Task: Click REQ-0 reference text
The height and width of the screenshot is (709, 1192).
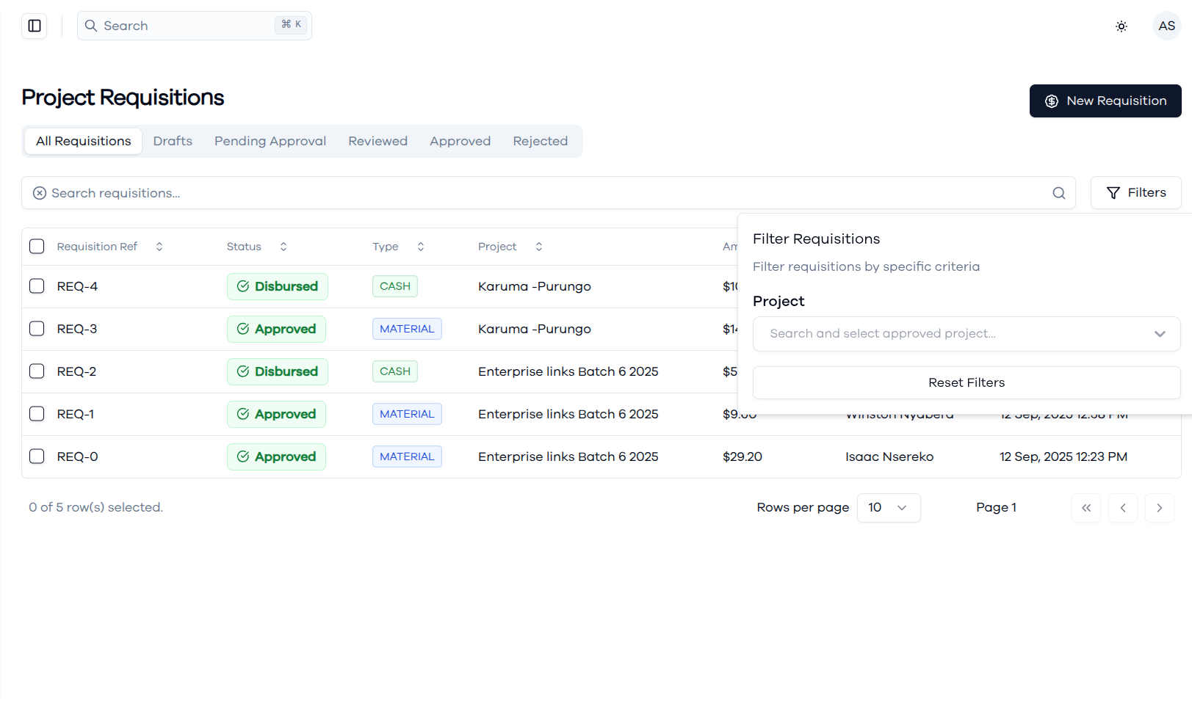Action: (78, 457)
